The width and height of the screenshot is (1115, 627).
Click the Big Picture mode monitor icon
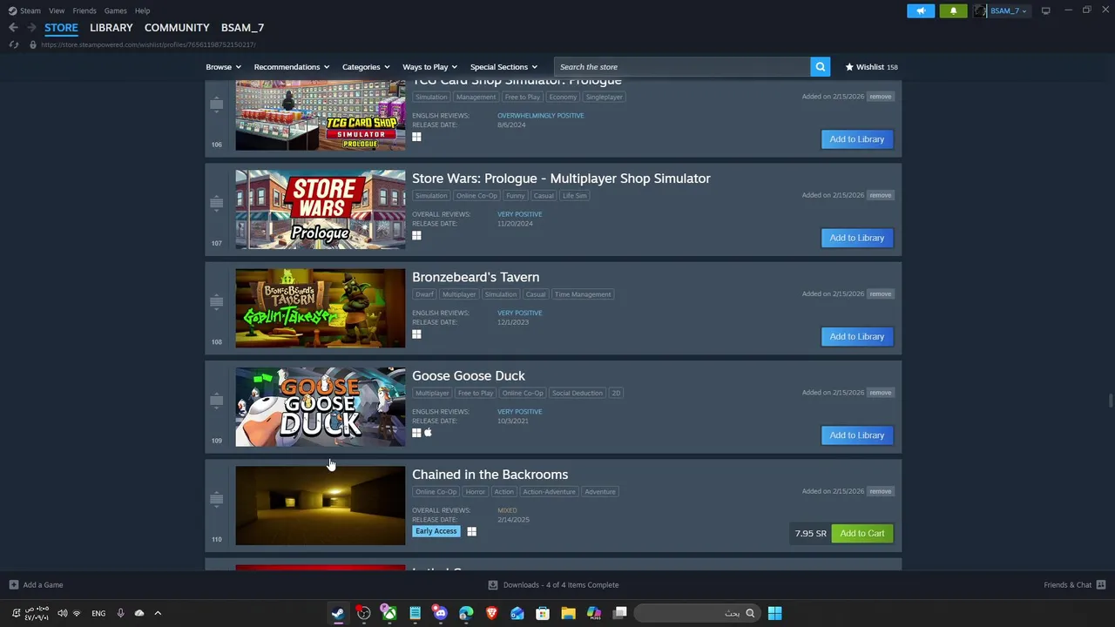coord(1045,10)
